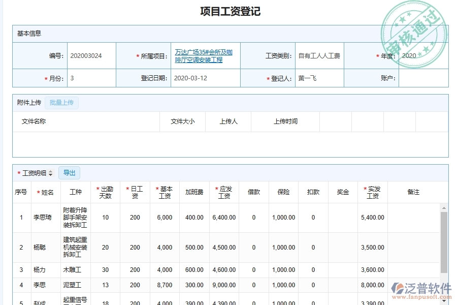
Task: Click the 编号 field showing 202003024
Action: pos(91,56)
